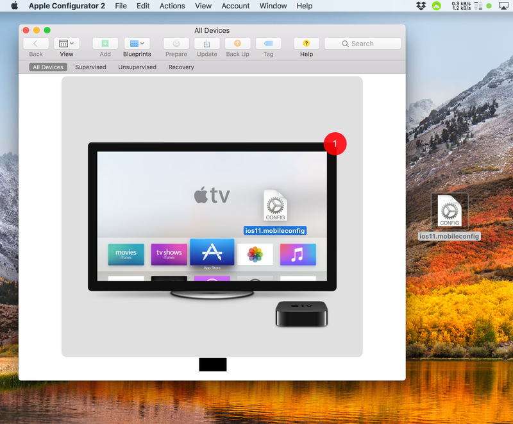
Task: Click the AirPlay display menu bar icon
Action: click(x=503, y=6)
